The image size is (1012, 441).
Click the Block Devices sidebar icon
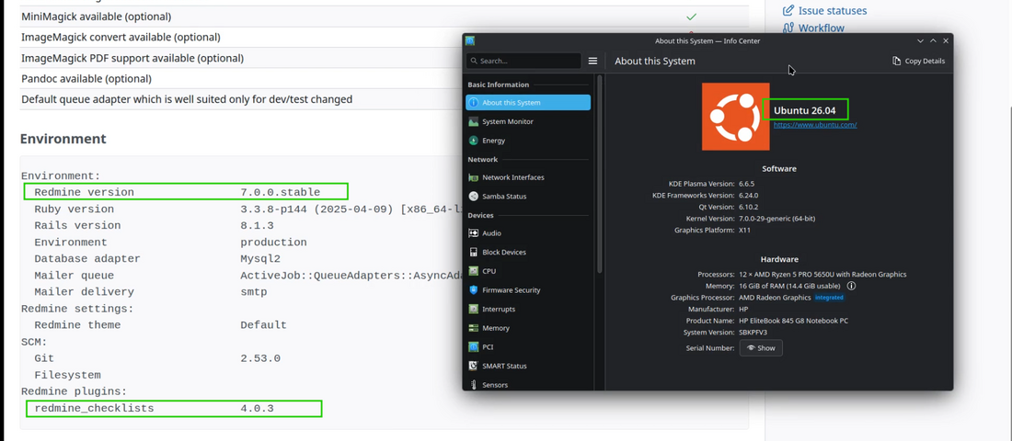coord(474,252)
